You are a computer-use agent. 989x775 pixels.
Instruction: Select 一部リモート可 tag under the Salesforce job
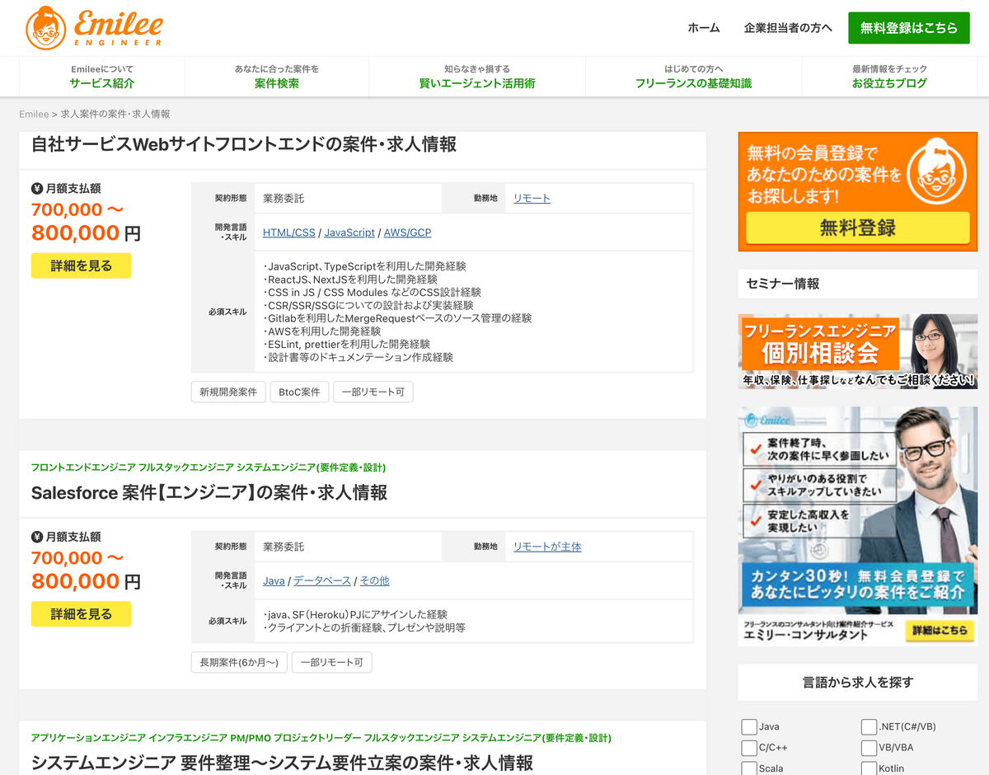(332, 662)
